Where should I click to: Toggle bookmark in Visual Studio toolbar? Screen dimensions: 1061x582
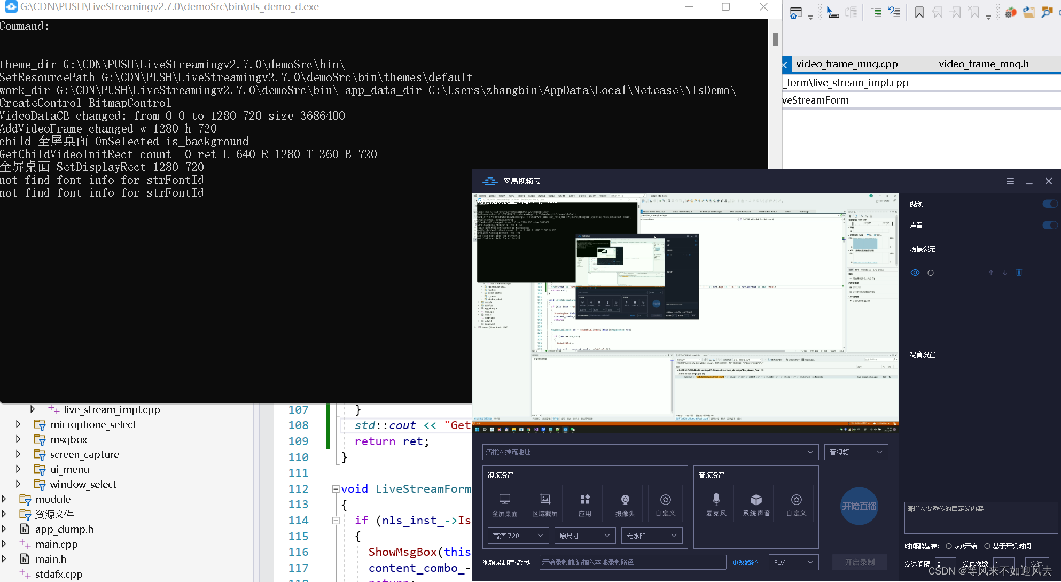[919, 12]
